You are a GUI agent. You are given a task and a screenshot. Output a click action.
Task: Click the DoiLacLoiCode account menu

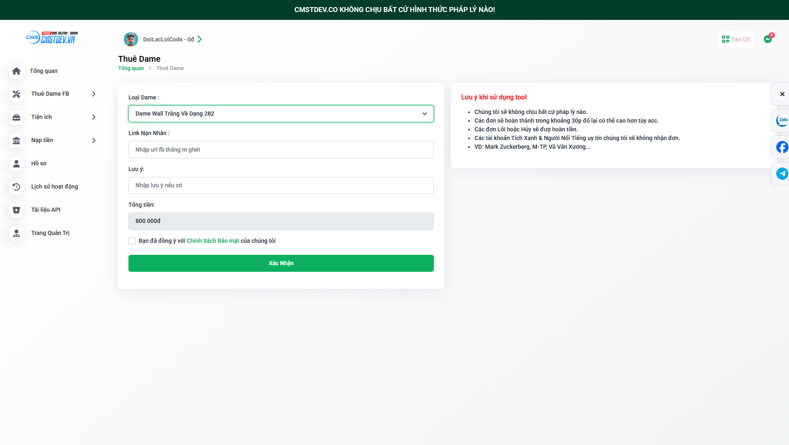[x=163, y=39]
